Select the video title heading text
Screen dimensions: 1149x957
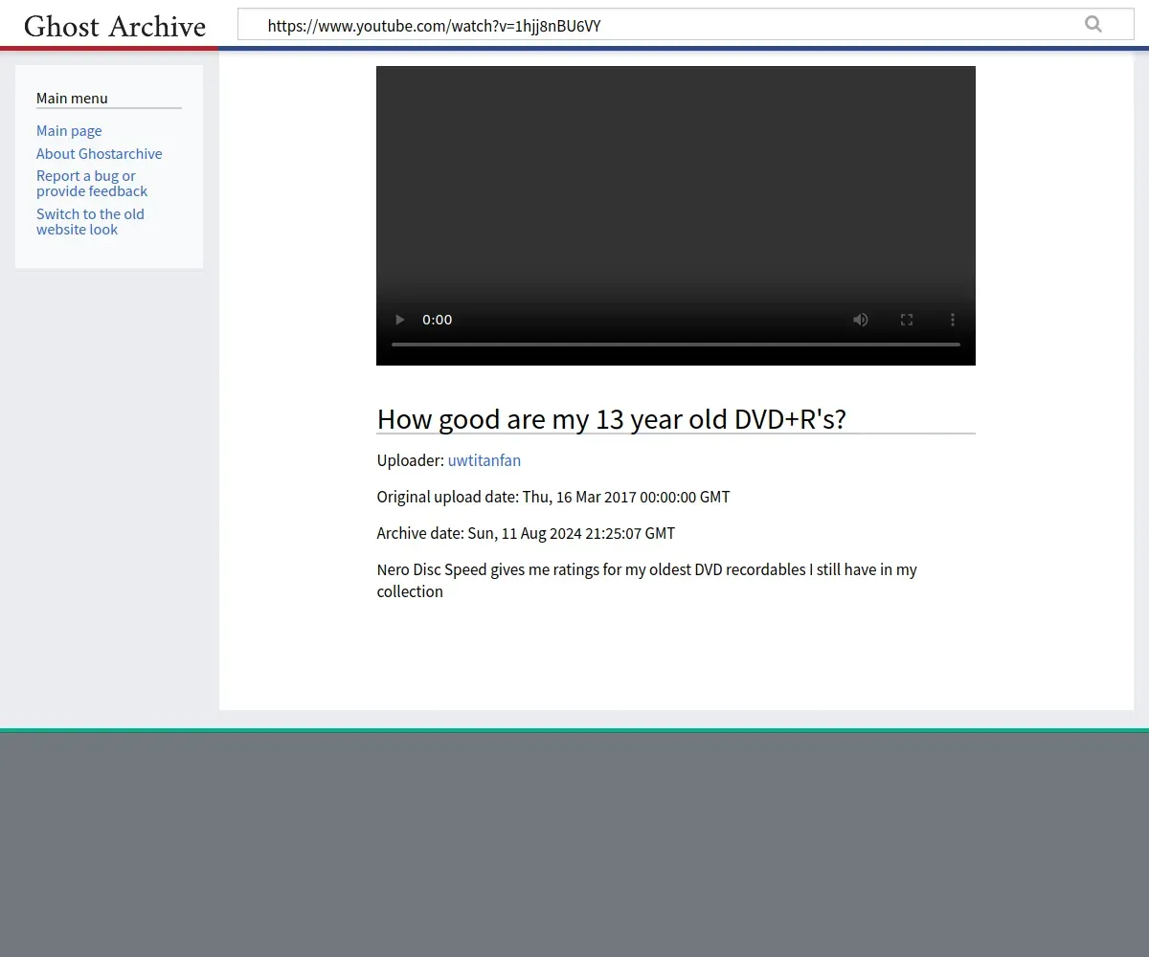[x=612, y=419]
